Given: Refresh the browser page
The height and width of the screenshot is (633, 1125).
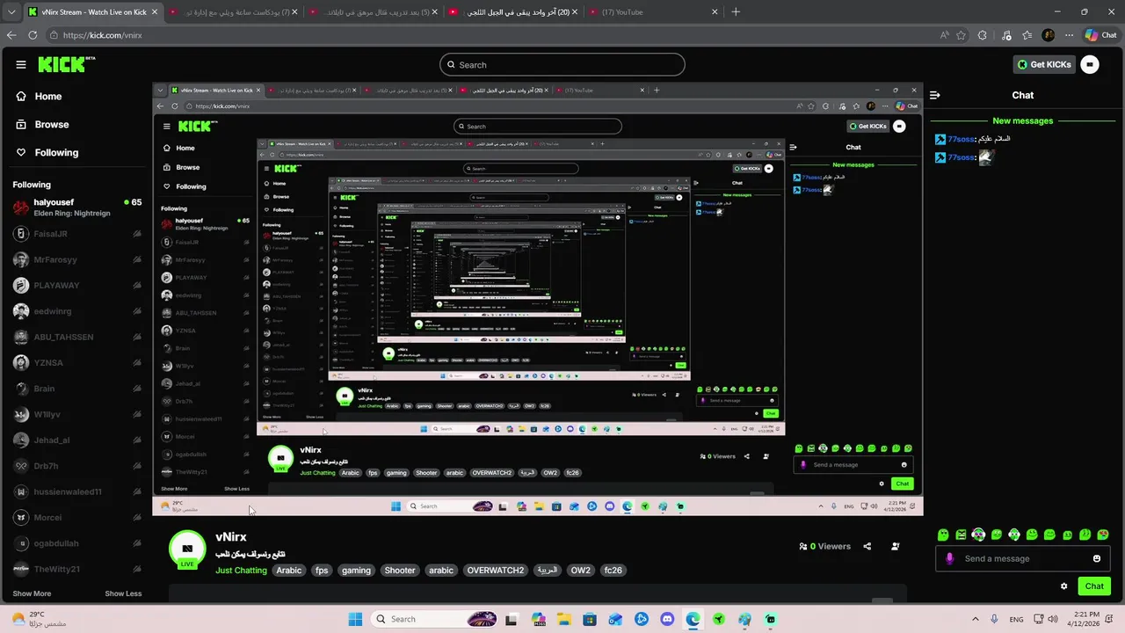Looking at the screenshot, I should coord(33,35).
